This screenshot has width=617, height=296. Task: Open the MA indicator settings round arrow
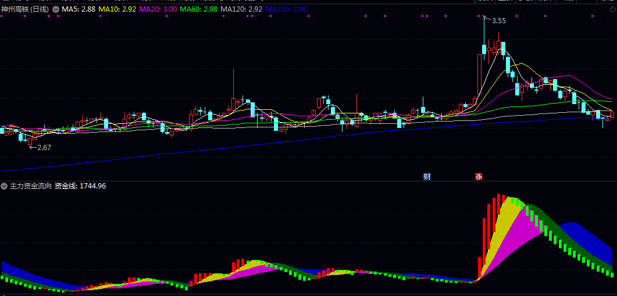pos(56,10)
